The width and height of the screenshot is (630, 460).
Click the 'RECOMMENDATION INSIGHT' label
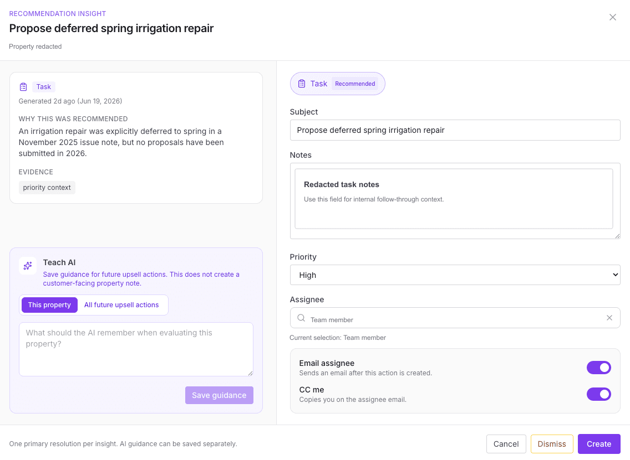pos(58,14)
